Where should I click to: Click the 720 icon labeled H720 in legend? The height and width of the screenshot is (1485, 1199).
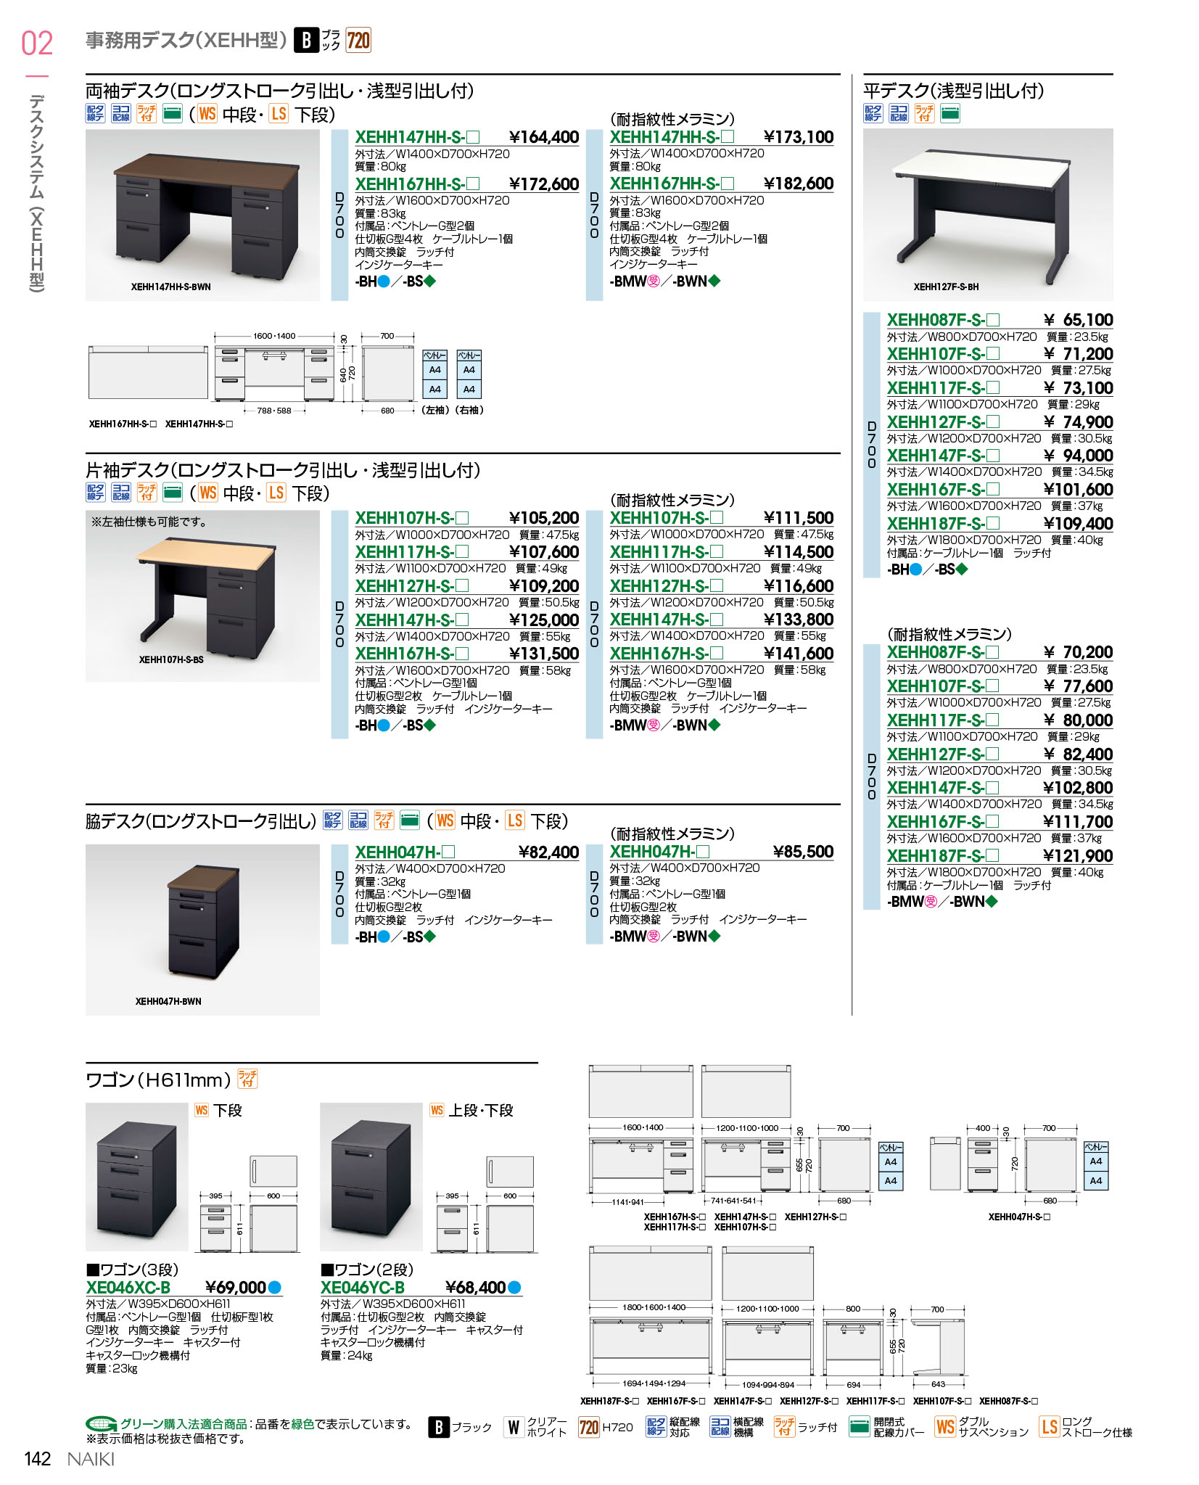pos(588,1427)
